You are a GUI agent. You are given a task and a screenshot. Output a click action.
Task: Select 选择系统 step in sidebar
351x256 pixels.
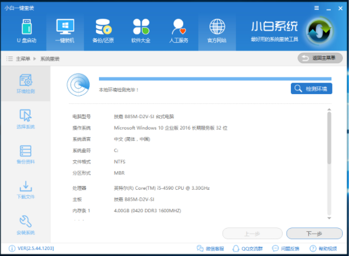26,119
